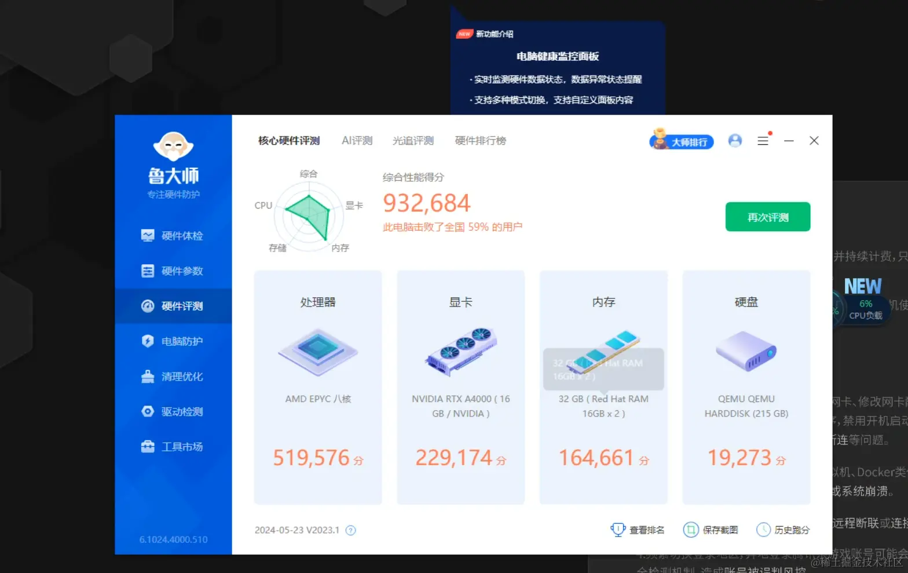
Task: Click the 清理优化 broom icon
Action: click(x=148, y=377)
